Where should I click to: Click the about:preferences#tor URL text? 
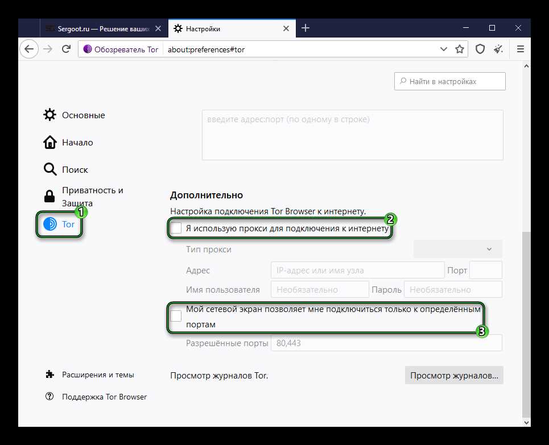[x=206, y=49]
